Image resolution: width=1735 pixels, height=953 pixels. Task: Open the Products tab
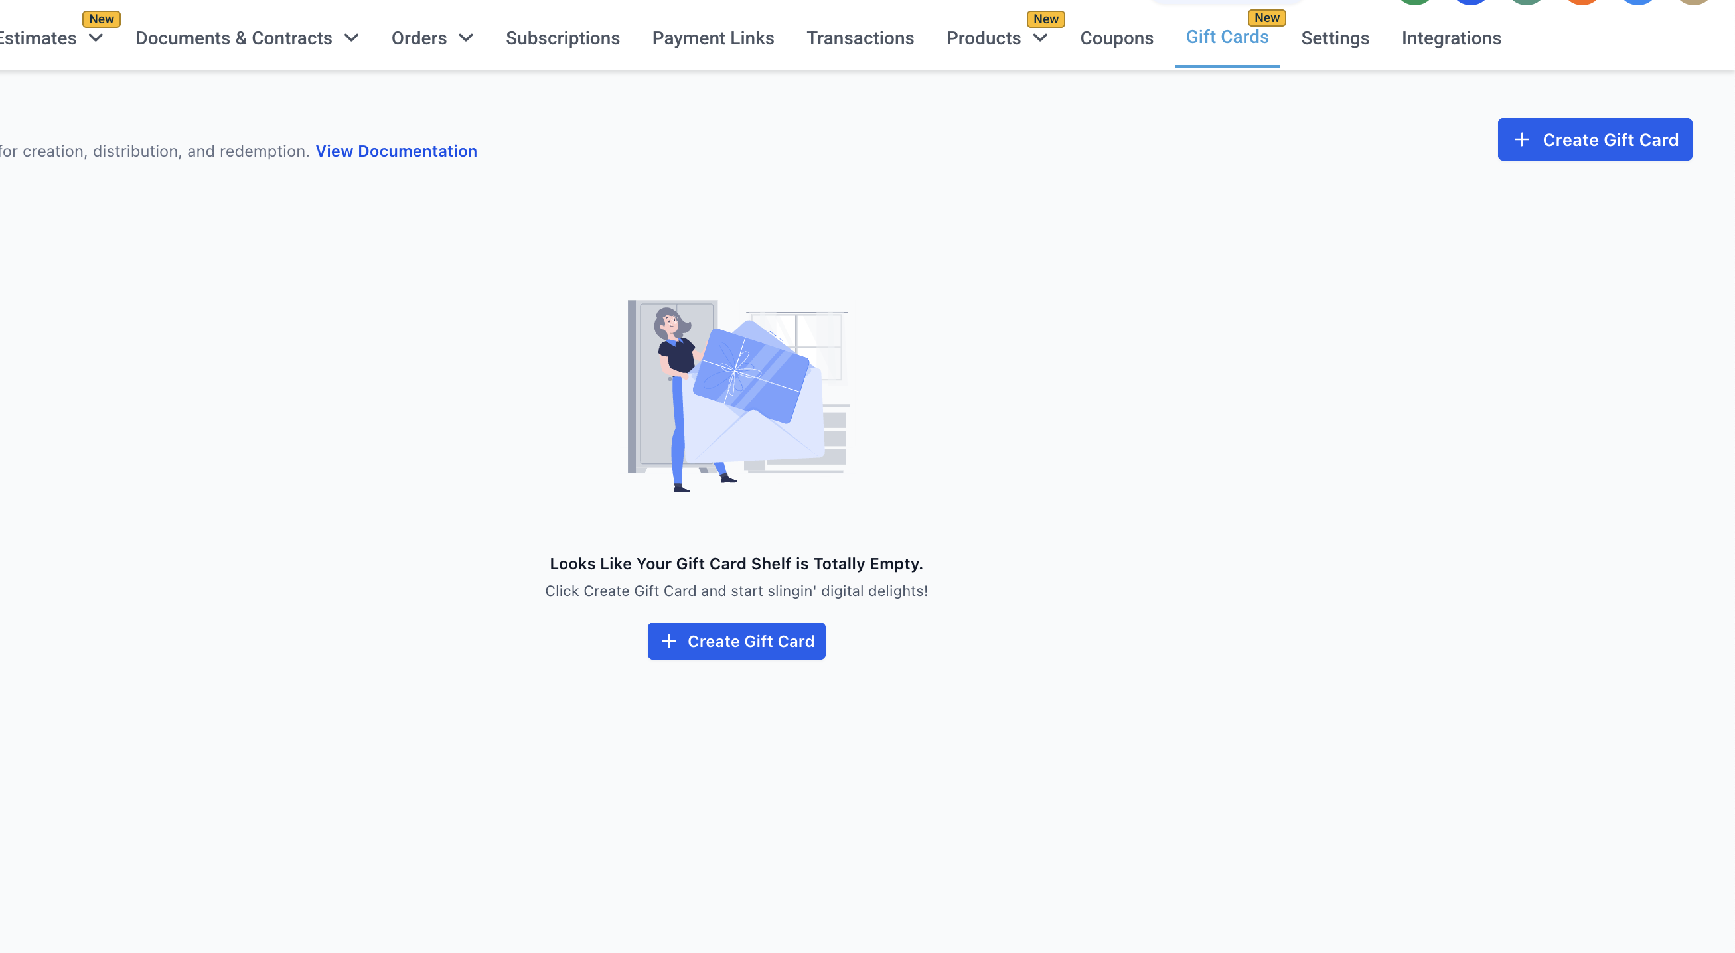(984, 38)
